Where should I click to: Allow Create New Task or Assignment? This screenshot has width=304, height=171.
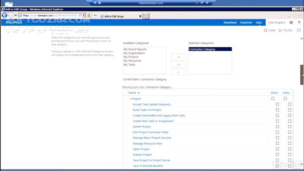[277, 121]
